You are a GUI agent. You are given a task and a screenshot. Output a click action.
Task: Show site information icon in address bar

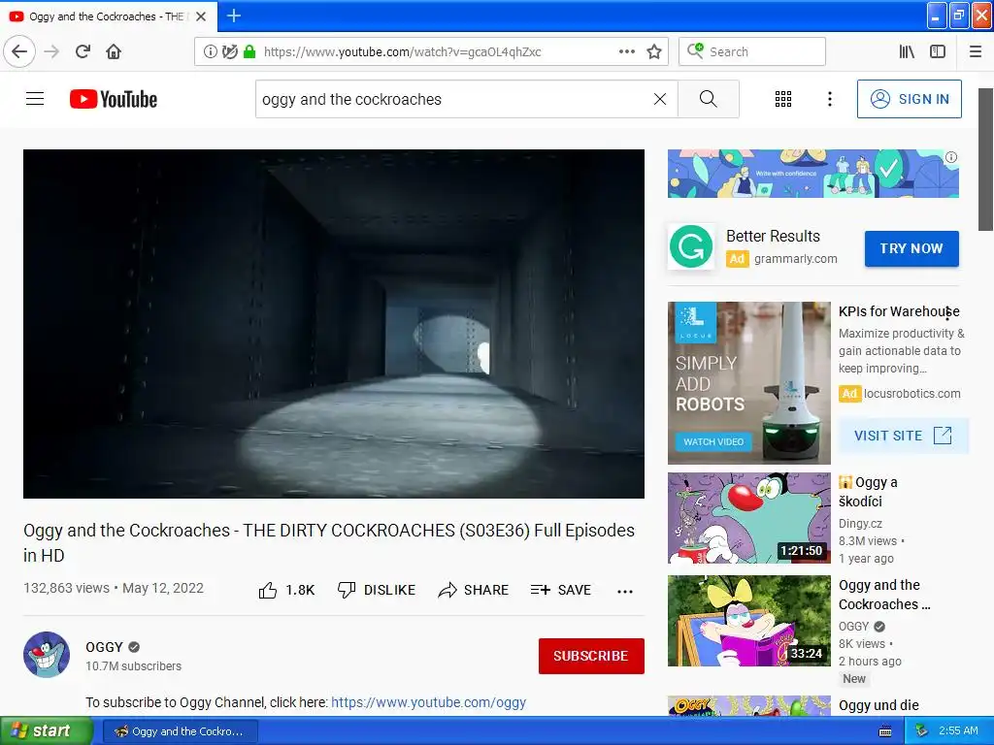[210, 52]
